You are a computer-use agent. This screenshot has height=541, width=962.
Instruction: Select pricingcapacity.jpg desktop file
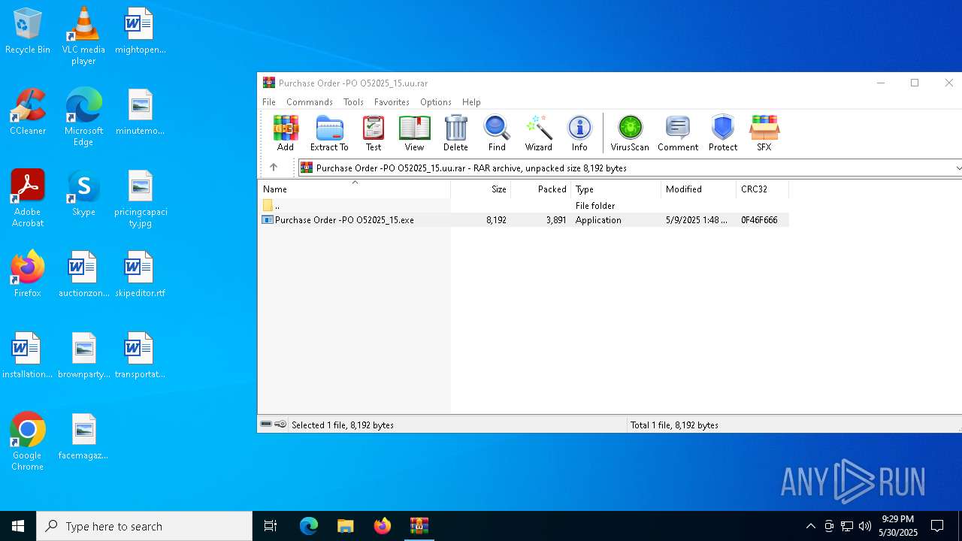[x=141, y=198]
